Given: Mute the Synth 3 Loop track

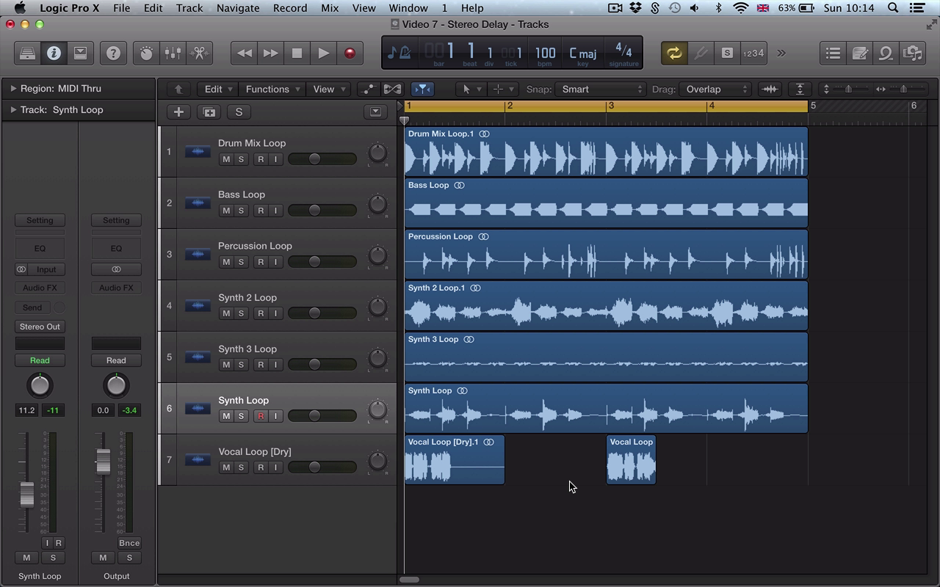Looking at the screenshot, I should (226, 365).
